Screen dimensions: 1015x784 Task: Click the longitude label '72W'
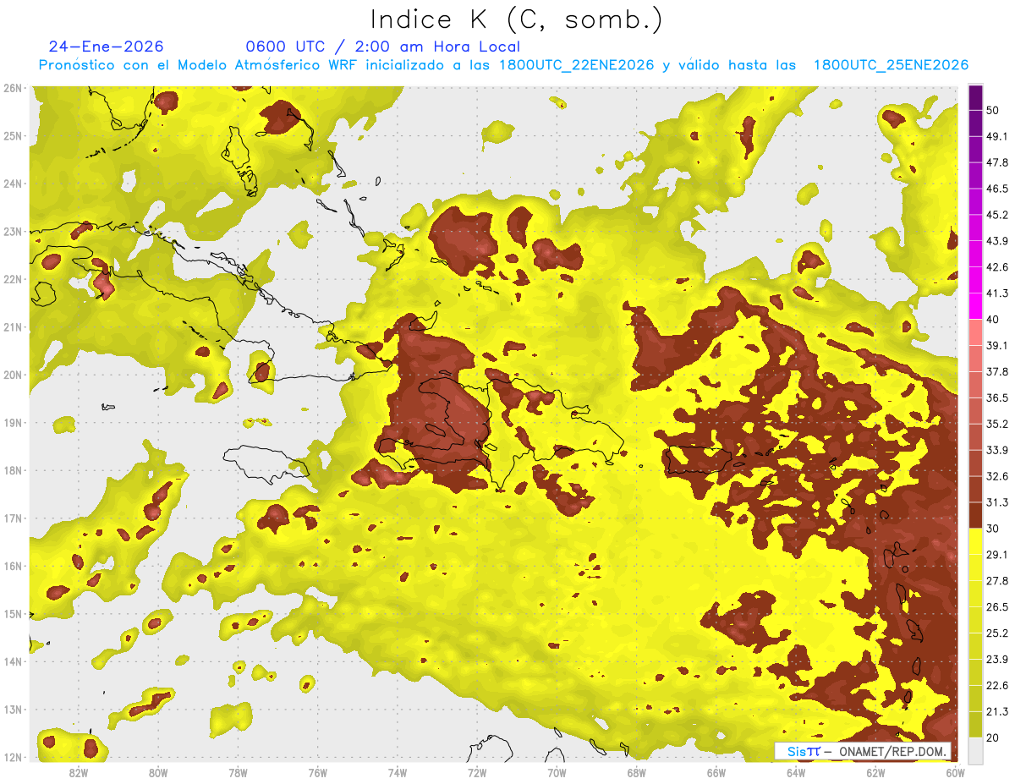477,772
